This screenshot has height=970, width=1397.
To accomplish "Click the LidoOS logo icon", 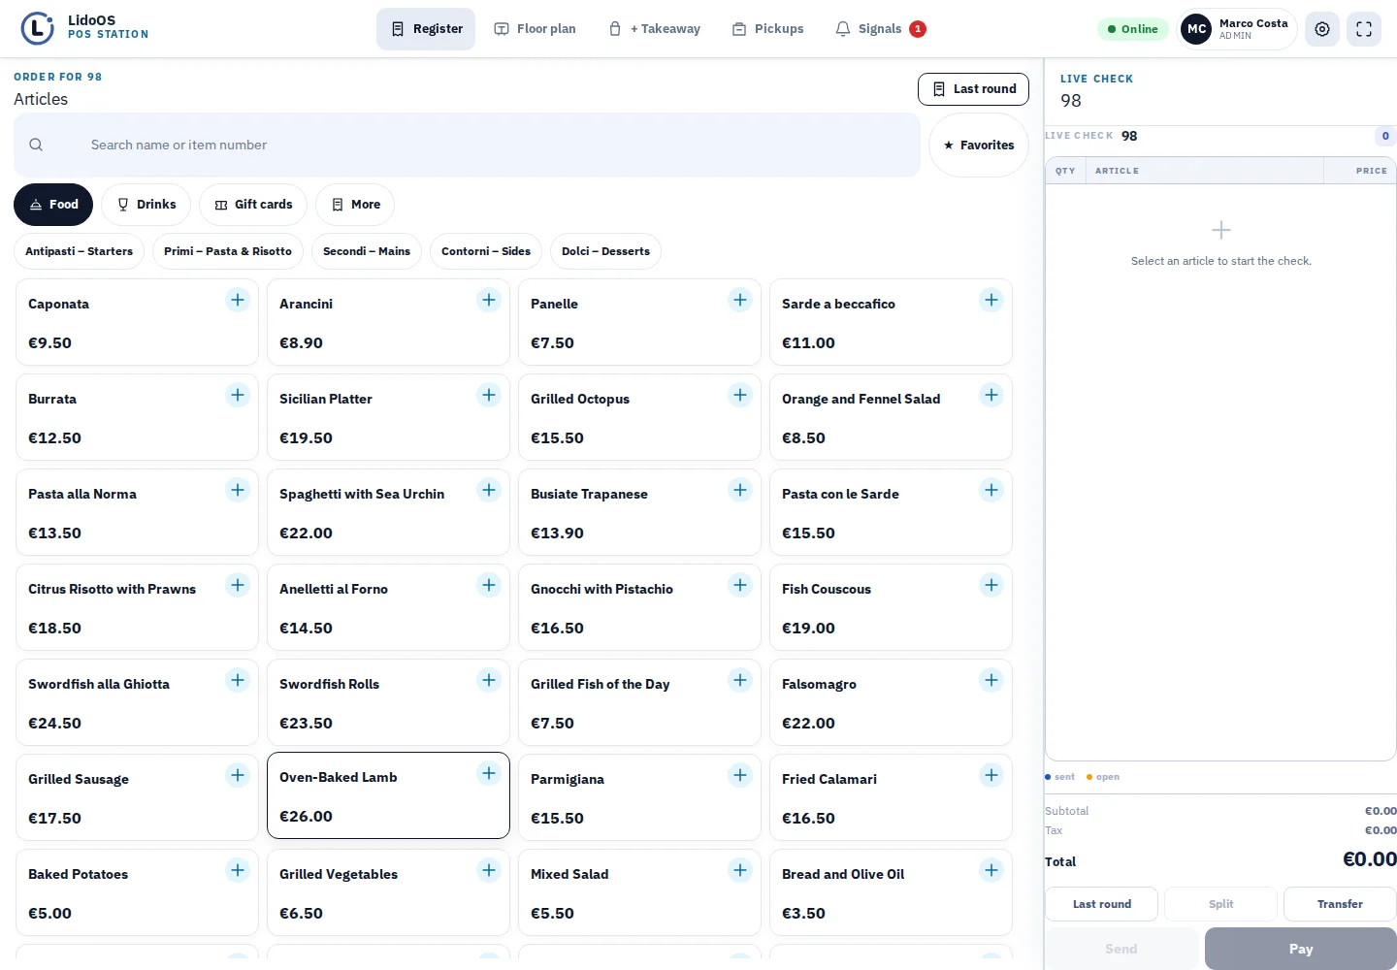I will click(x=38, y=28).
